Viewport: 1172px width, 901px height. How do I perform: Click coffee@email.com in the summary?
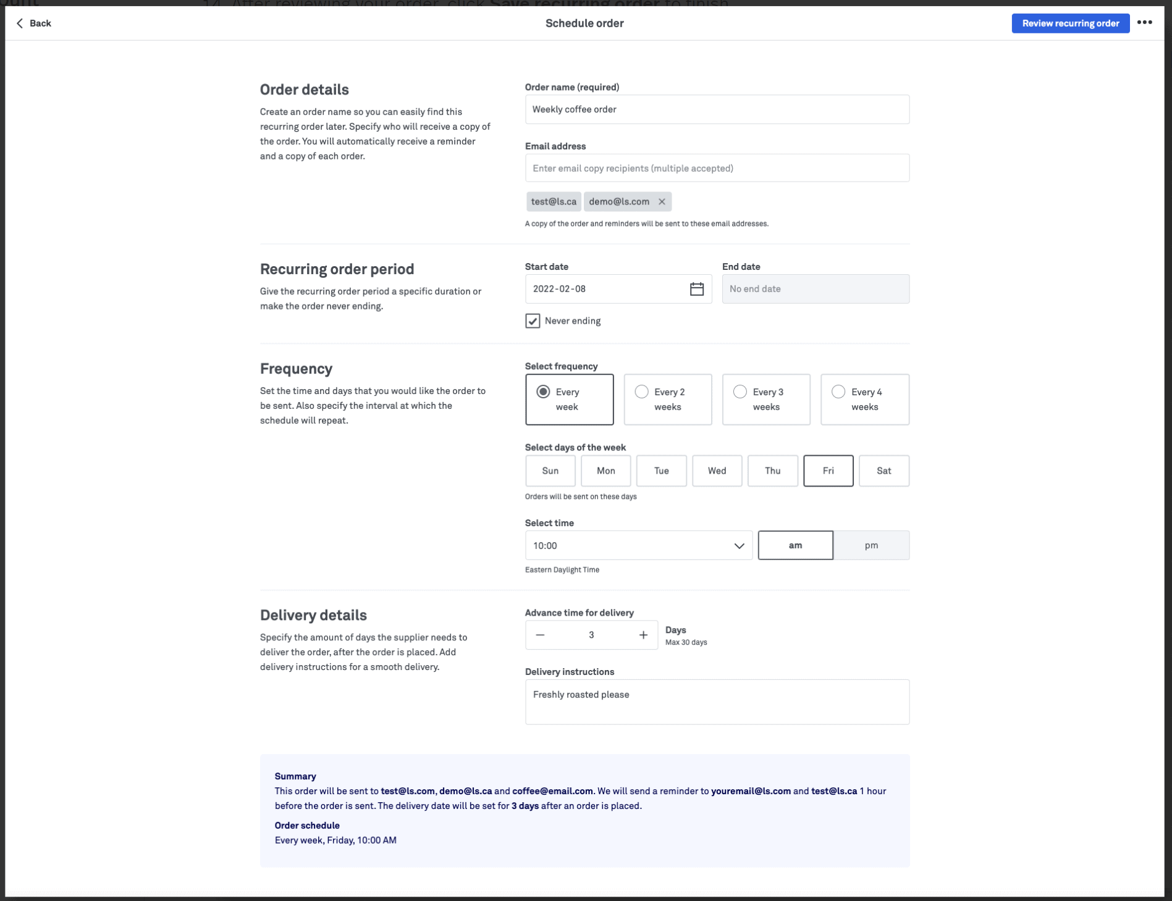pyautogui.click(x=552, y=792)
